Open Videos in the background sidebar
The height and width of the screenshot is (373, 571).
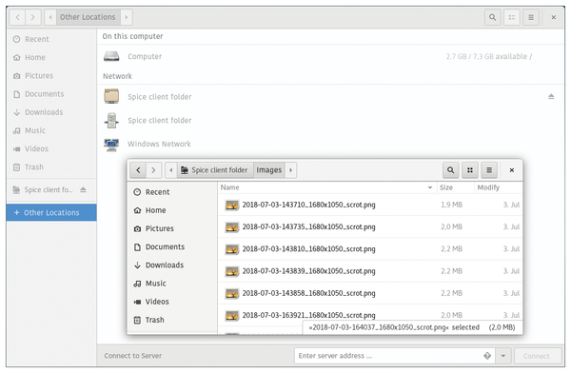click(x=51, y=148)
